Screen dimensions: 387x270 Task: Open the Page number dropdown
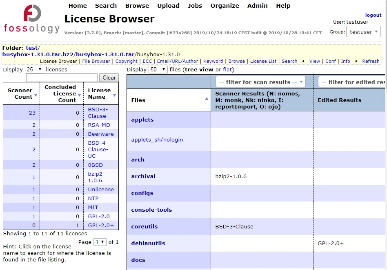point(100,242)
